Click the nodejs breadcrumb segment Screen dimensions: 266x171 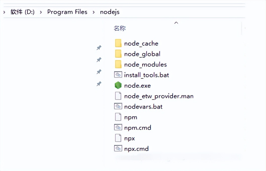[110, 12]
